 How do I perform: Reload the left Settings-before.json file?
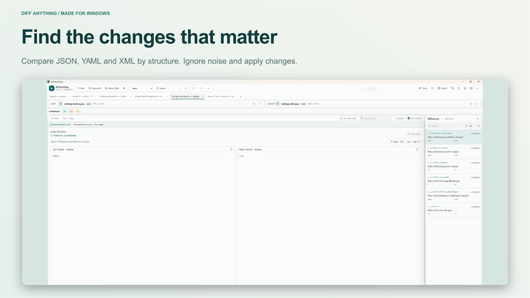click(x=254, y=104)
